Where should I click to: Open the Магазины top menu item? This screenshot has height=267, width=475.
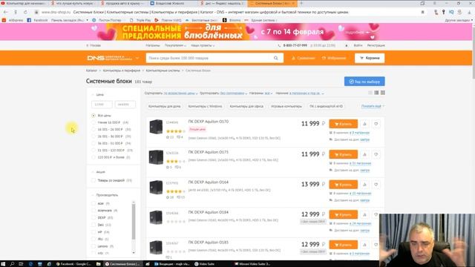(153, 45)
